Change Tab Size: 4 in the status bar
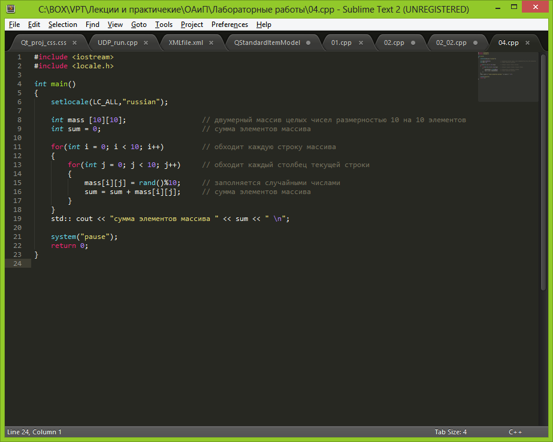The width and height of the screenshot is (553, 442). [x=451, y=432]
